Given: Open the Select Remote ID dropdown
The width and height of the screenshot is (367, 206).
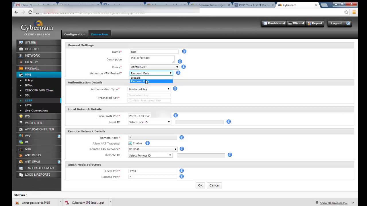Looking at the screenshot, I should click(x=150, y=155).
